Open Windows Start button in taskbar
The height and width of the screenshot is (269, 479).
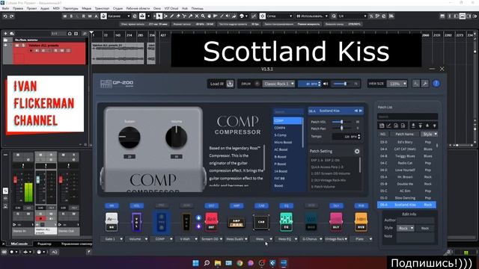pos(195,263)
